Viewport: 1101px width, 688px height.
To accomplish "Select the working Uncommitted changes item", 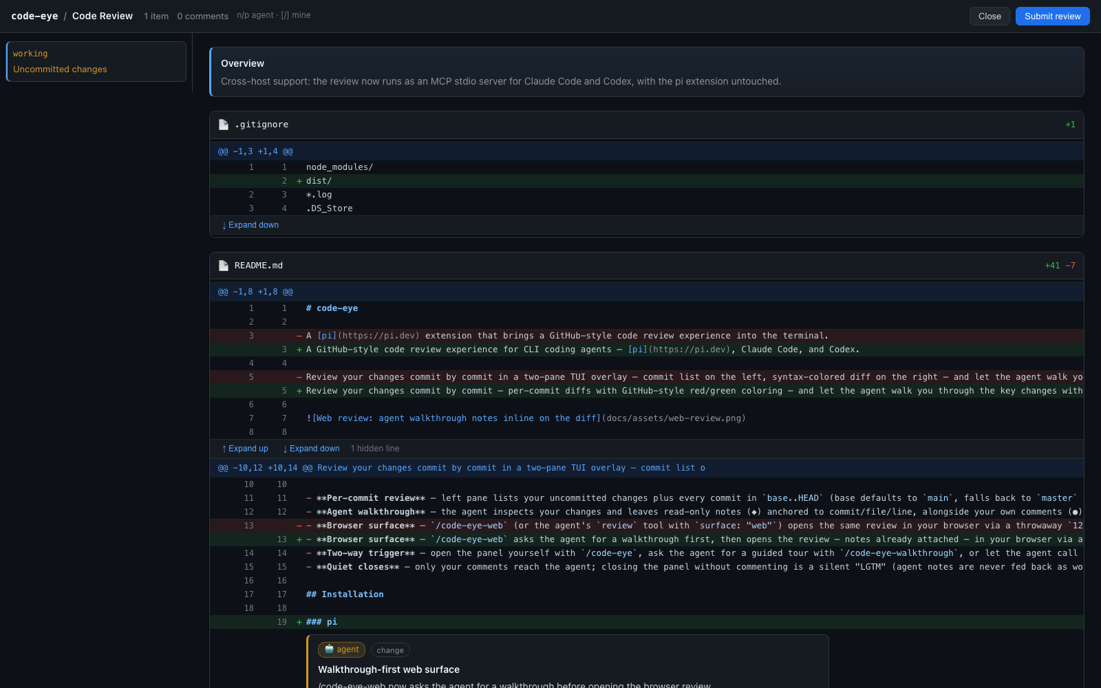I will (96, 61).
